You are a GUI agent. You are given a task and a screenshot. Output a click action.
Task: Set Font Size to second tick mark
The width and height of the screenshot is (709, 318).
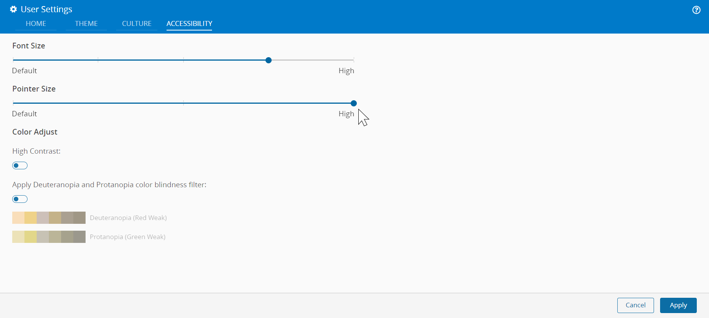click(x=98, y=60)
